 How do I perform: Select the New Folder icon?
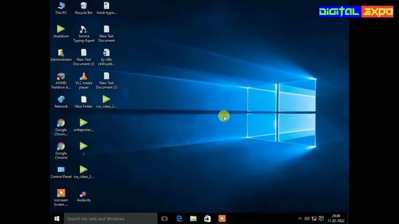84,101
